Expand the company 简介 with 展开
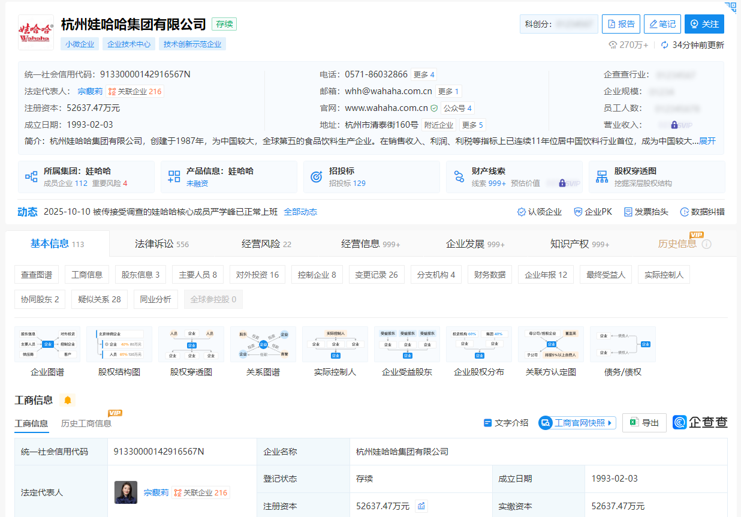The height and width of the screenshot is (517, 741). (707, 141)
